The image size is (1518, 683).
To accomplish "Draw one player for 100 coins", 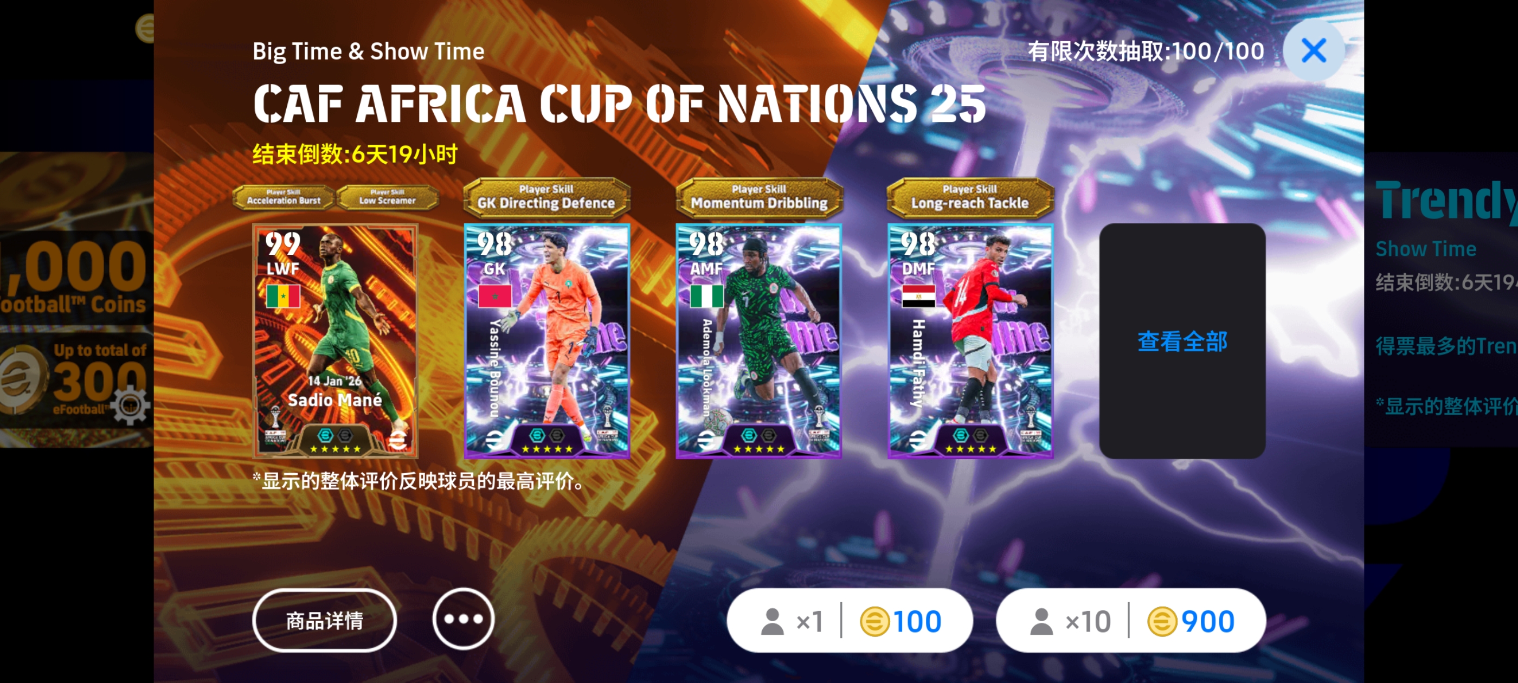I will [849, 621].
